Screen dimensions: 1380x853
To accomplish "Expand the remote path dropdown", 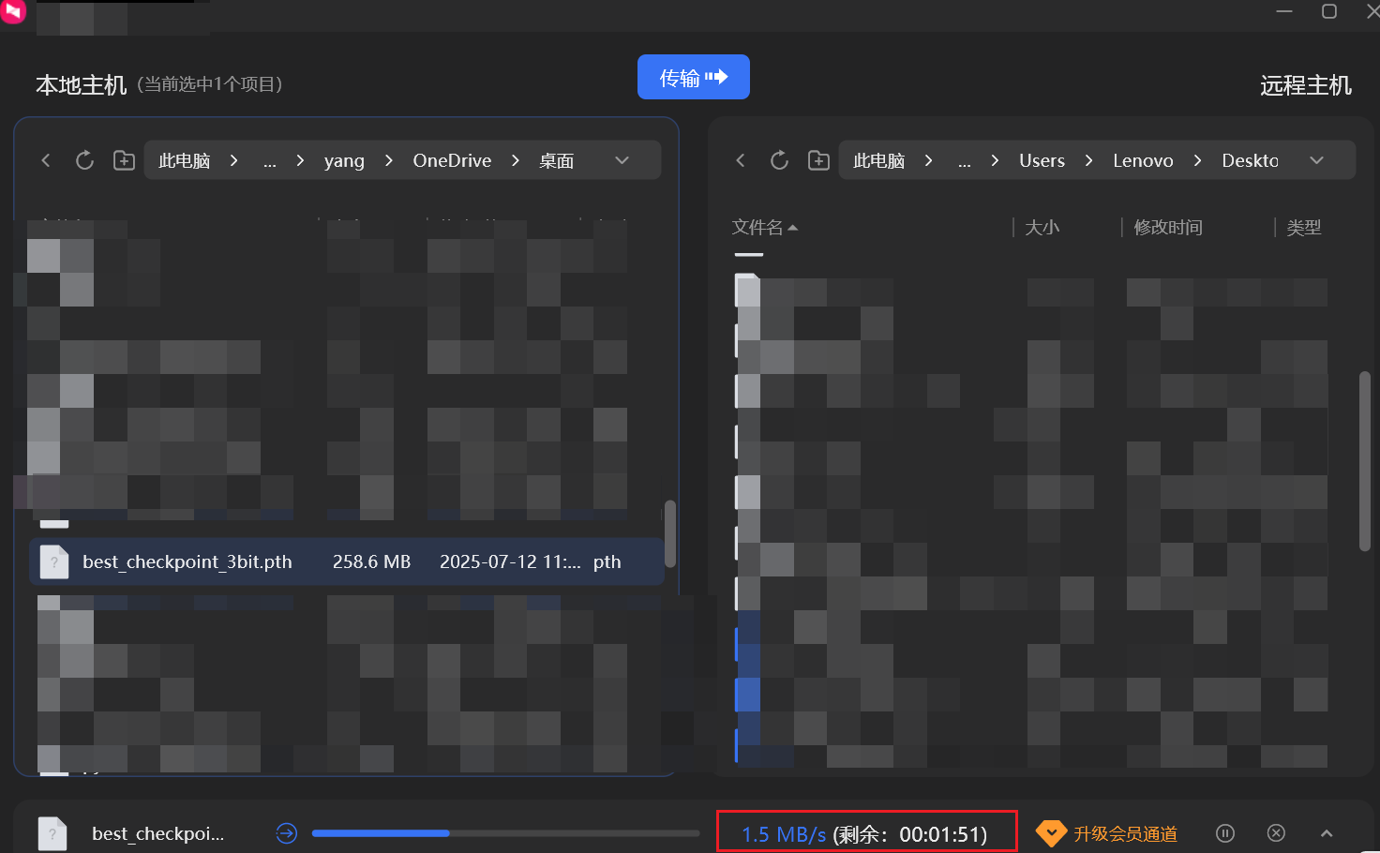I will pyautogui.click(x=1316, y=160).
